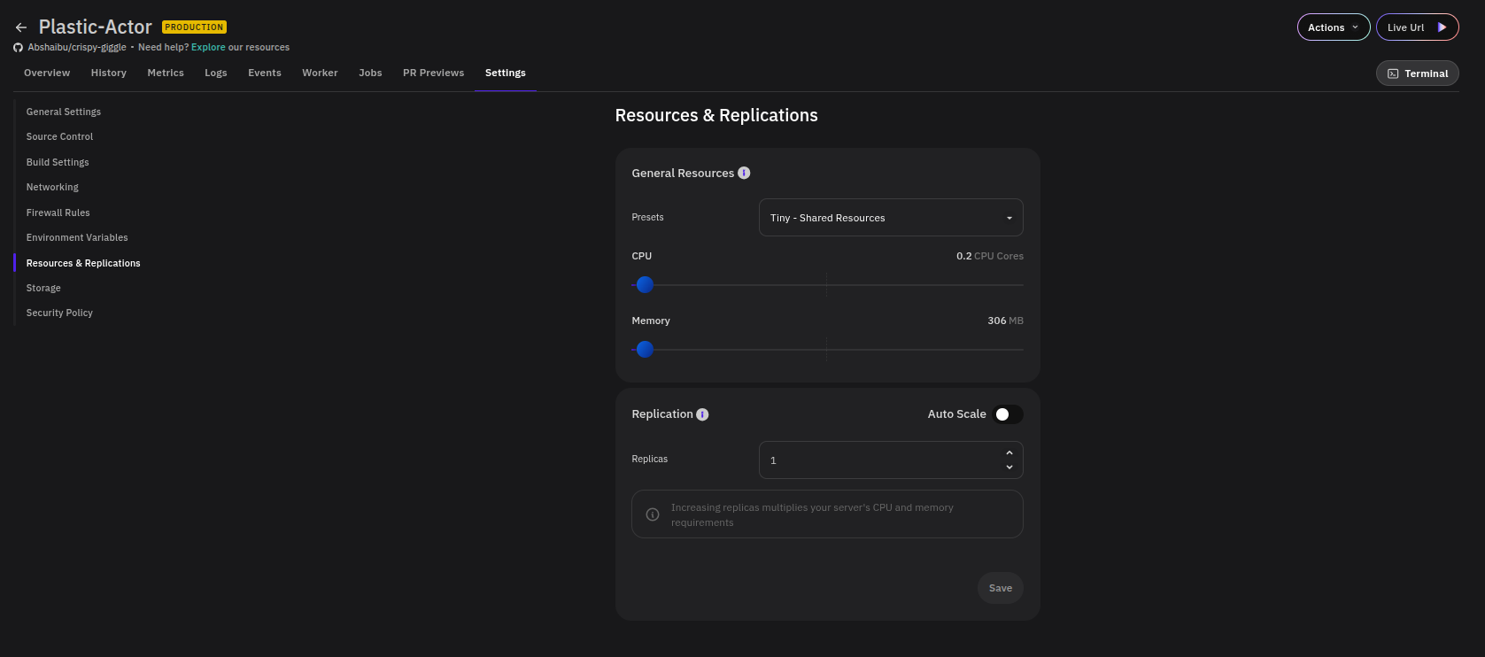The image size is (1485, 657).
Task: Click the Terminal button
Action: point(1418,73)
